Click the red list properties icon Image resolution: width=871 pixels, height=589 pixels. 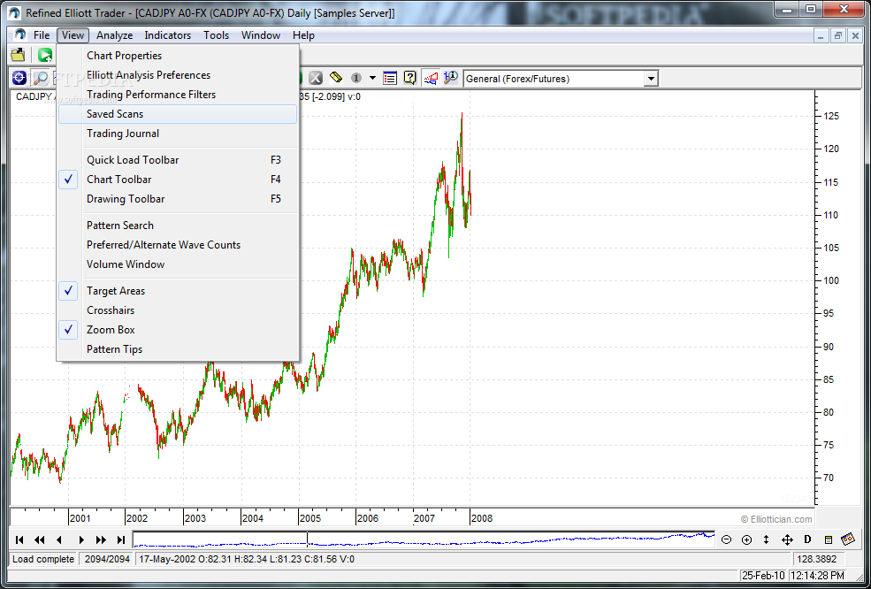point(390,78)
